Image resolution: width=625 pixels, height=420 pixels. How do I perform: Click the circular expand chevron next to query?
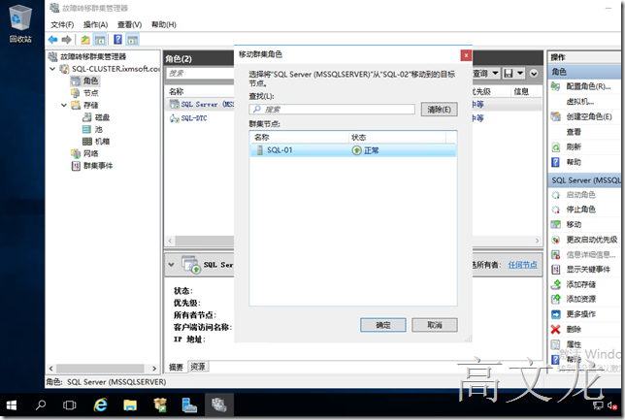534,74
